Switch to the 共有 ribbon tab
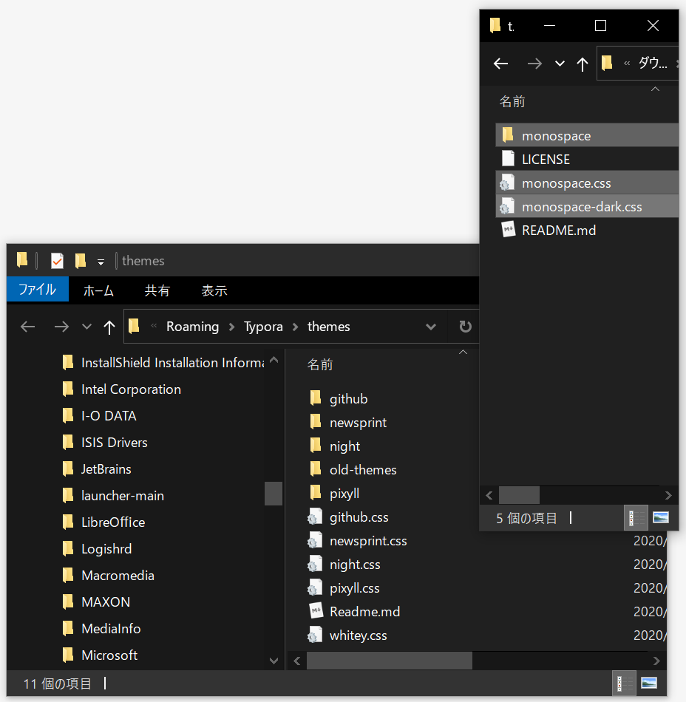686x702 pixels. 157,290
